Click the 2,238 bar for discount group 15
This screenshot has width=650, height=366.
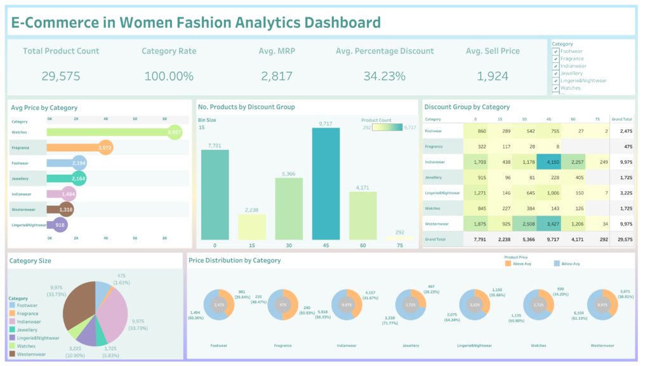click(251, 226)
